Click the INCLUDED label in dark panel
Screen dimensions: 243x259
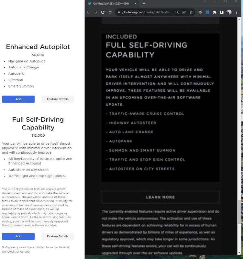click(x=121, y=37)
